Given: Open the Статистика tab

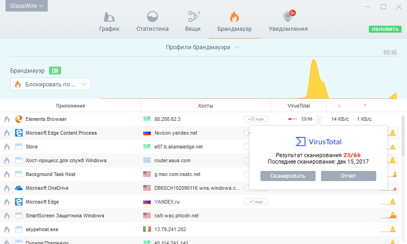Looking at the screenshot, I should (153, 22).
